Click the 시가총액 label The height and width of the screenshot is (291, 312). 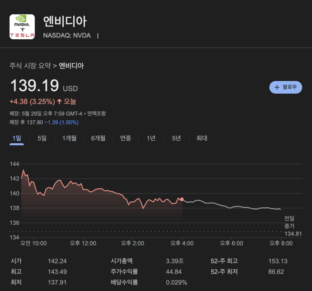[x=121, y=261]
